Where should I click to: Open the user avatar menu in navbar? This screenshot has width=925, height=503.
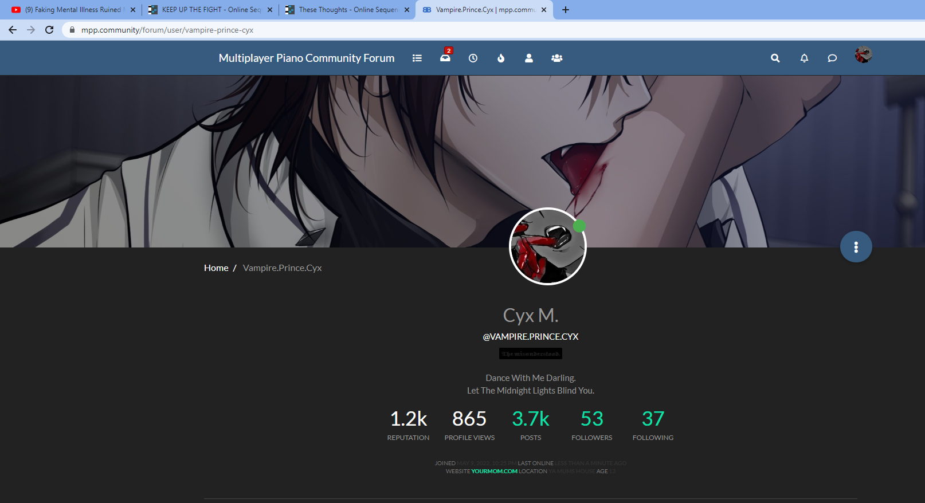pyautogui.click(x=863, y=55)
